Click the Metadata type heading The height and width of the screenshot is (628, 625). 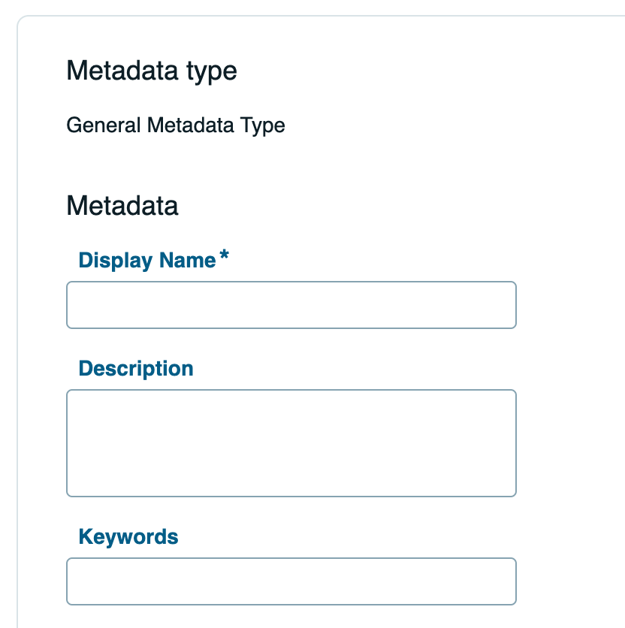[152, 71]
